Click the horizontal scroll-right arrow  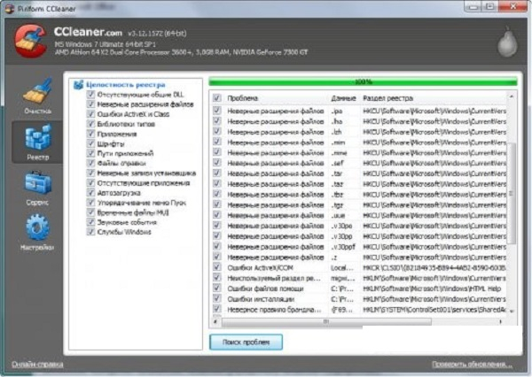click(x=501, y=321)
